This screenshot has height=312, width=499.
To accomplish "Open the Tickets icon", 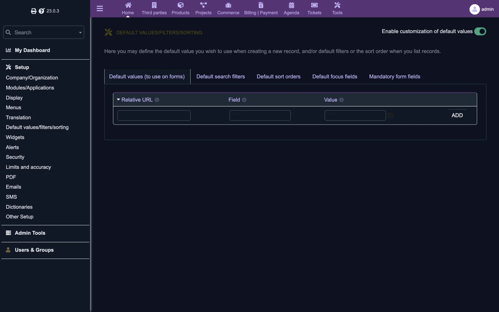I will click(x=314, y=5).
